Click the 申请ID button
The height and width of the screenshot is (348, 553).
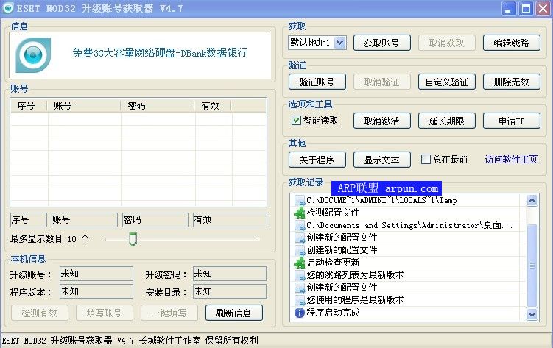pos(511,121)
